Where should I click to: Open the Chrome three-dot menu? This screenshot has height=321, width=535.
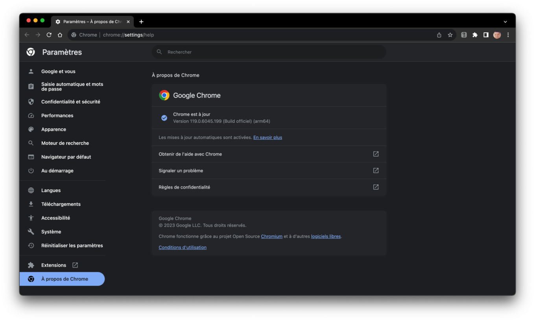coord(508,35)
